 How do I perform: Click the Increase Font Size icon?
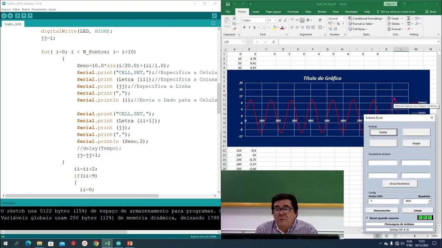tap(280, 20)
